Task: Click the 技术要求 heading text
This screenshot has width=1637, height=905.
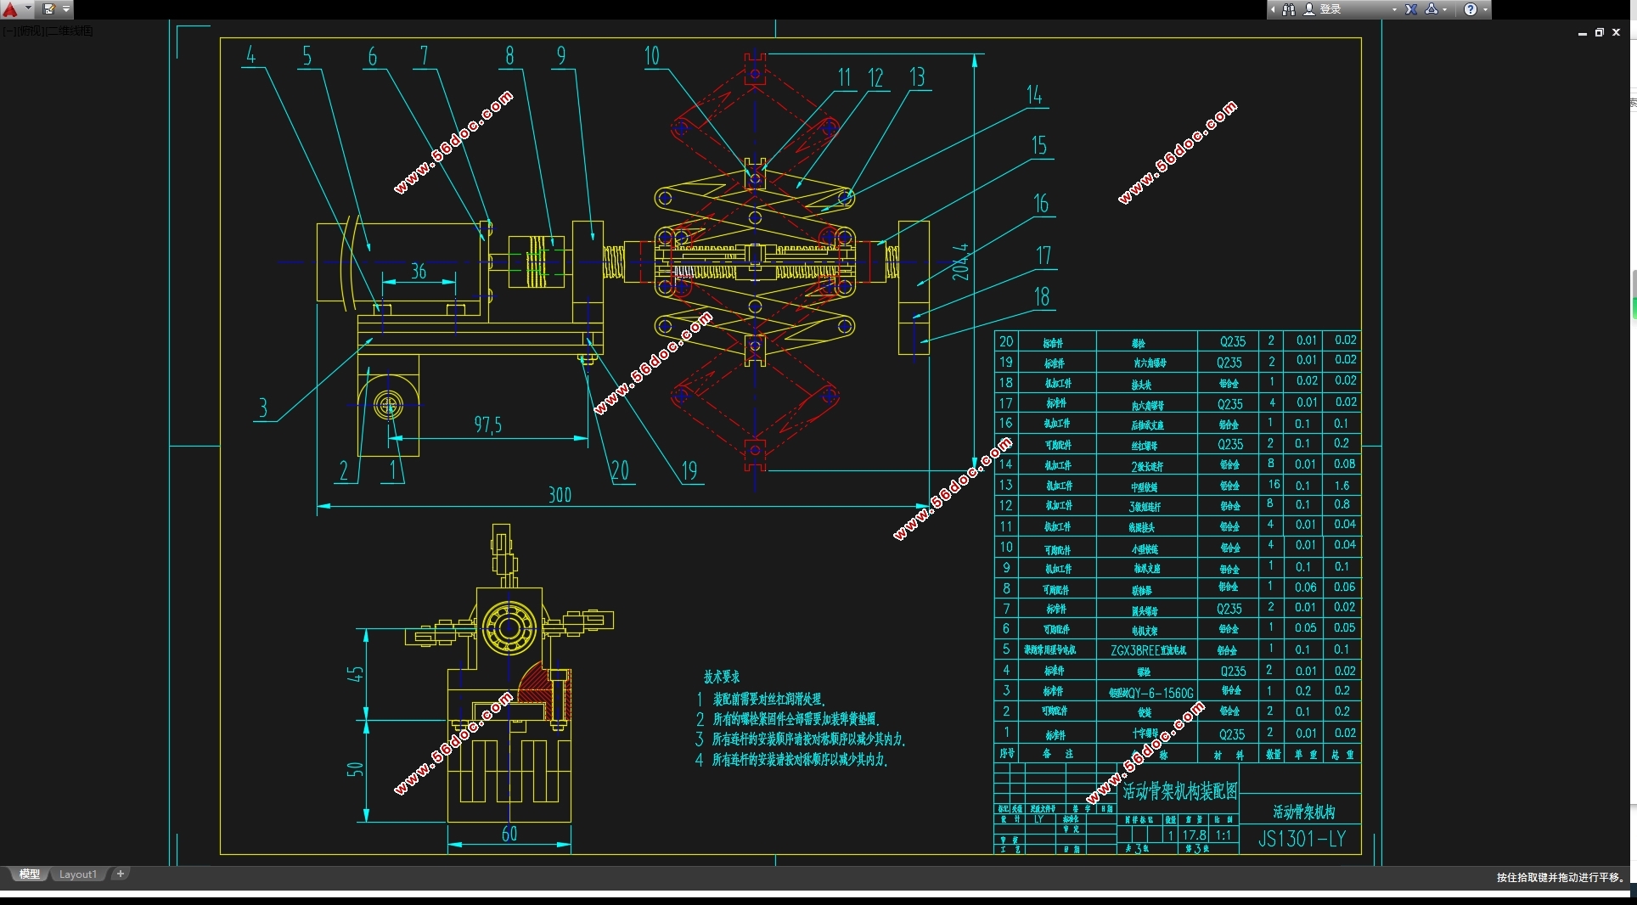Action: pos(722,677)
